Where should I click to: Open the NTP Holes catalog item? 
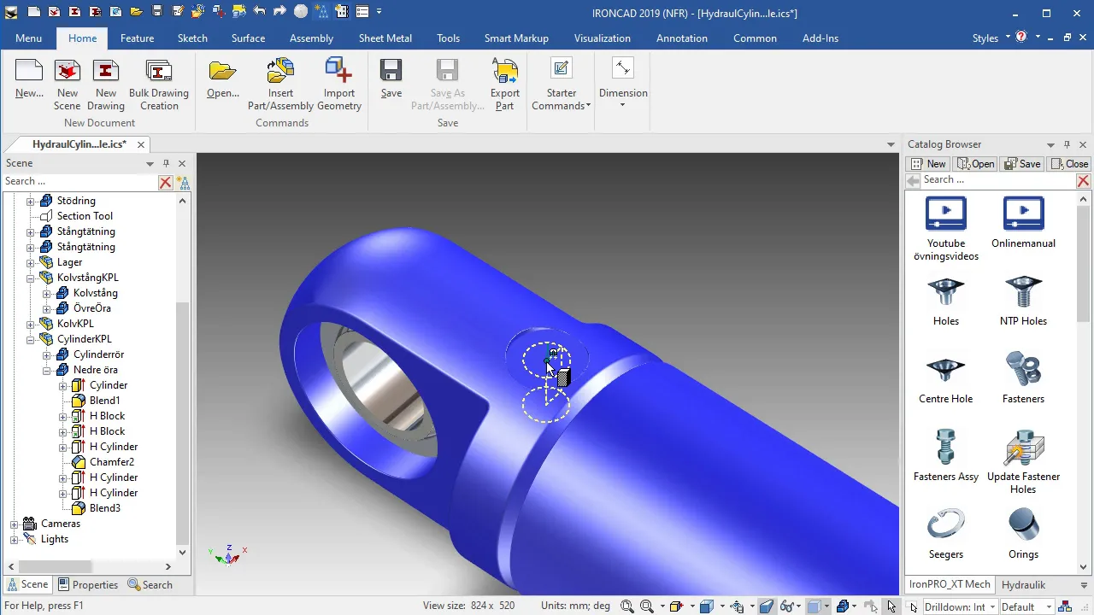pyautogui.click(x=1023, y=301)
